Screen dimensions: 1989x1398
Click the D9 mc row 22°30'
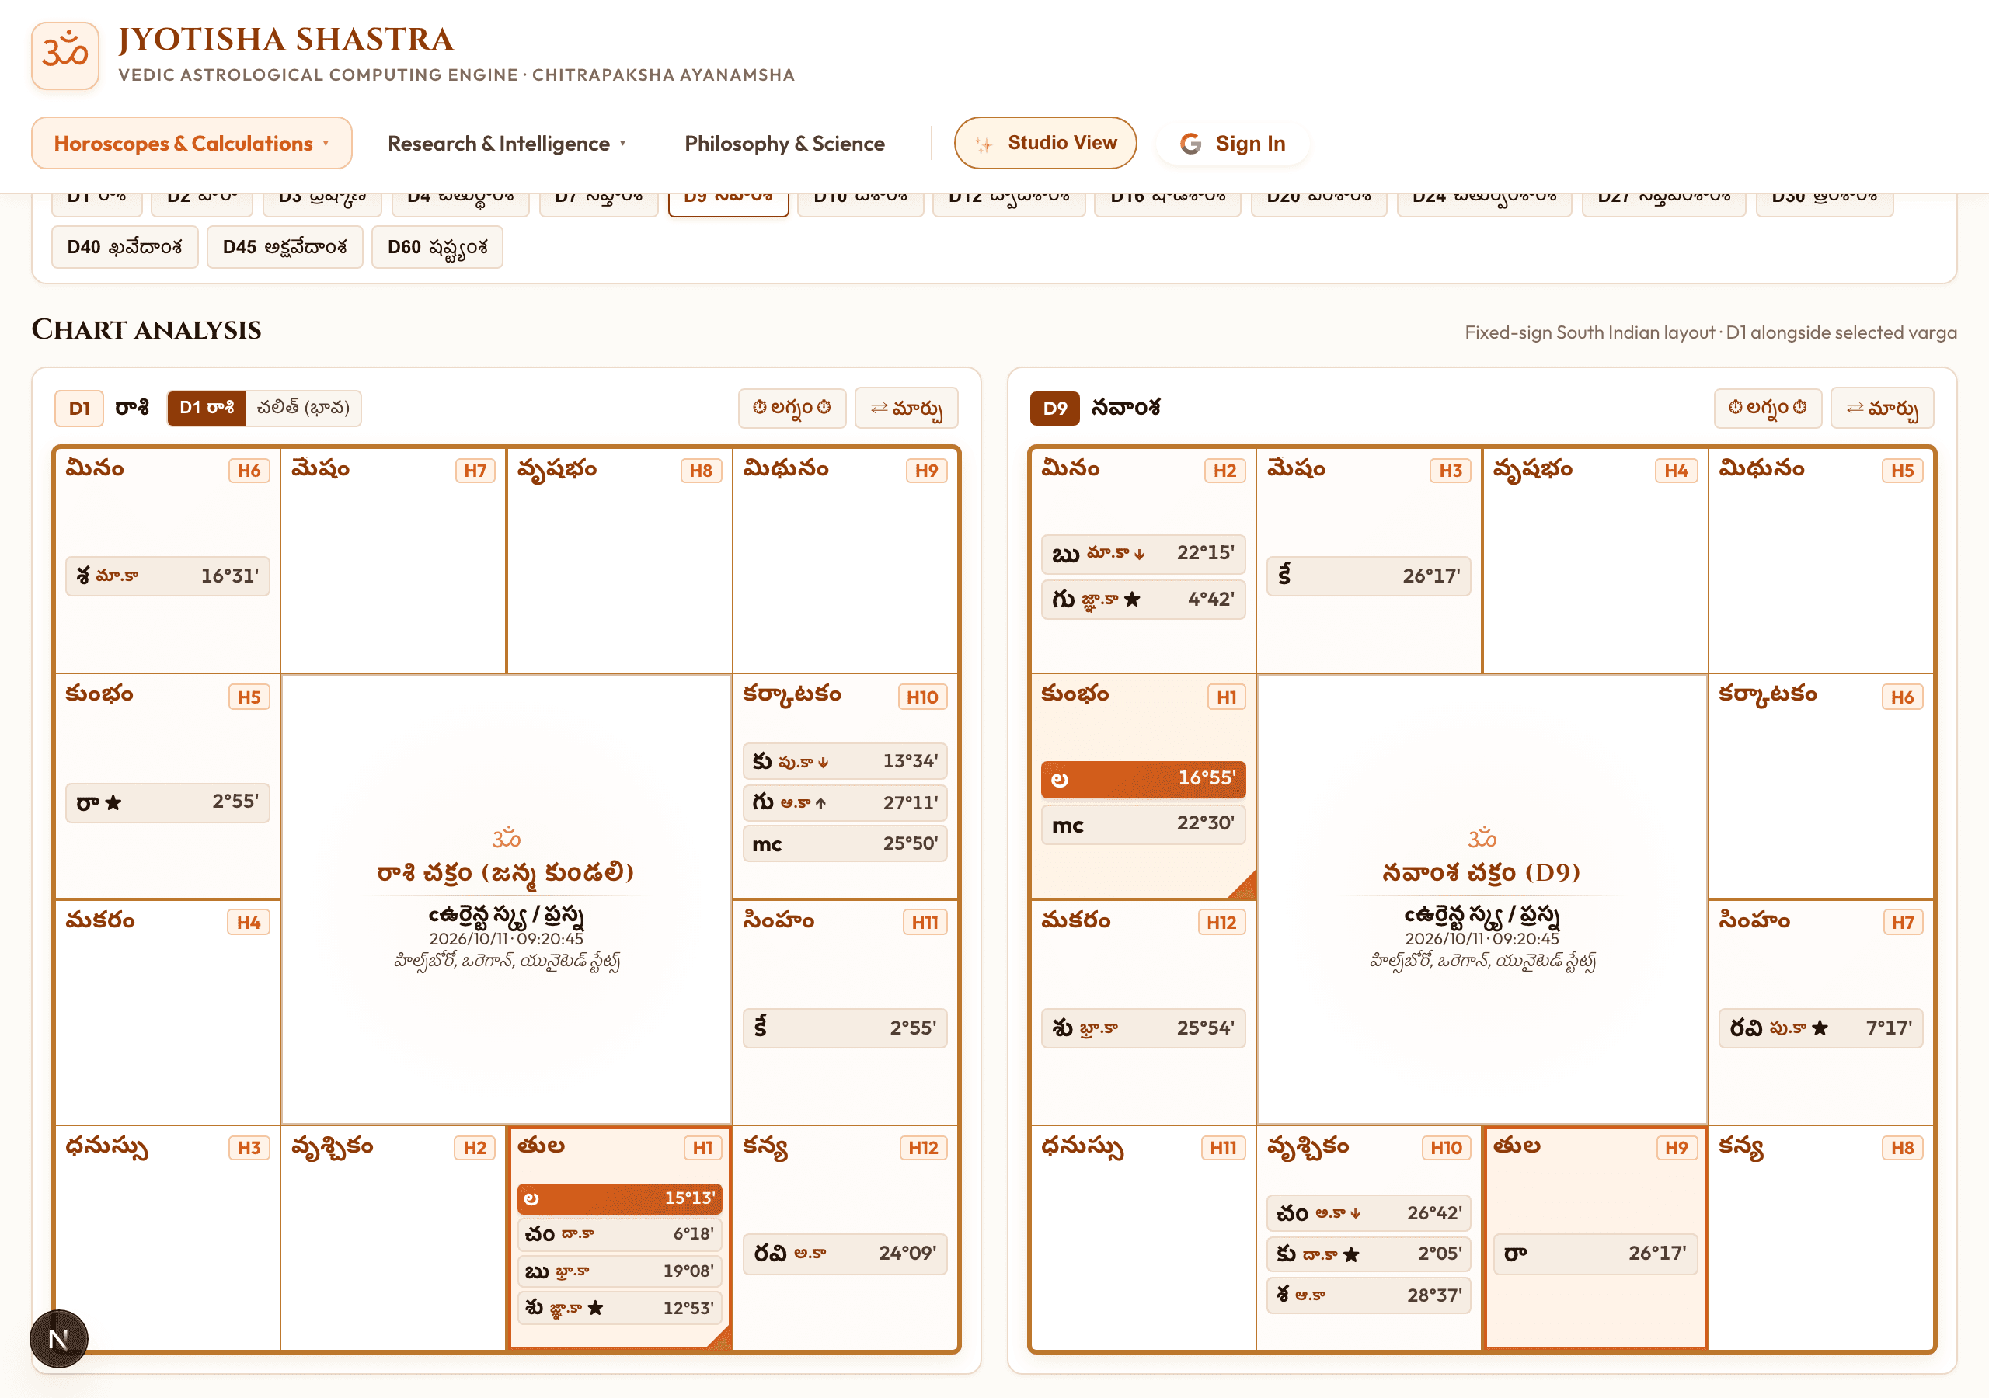[x=1144, y=825]
